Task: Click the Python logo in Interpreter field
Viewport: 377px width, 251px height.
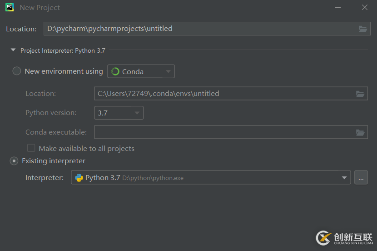Action: pos(79,178)
